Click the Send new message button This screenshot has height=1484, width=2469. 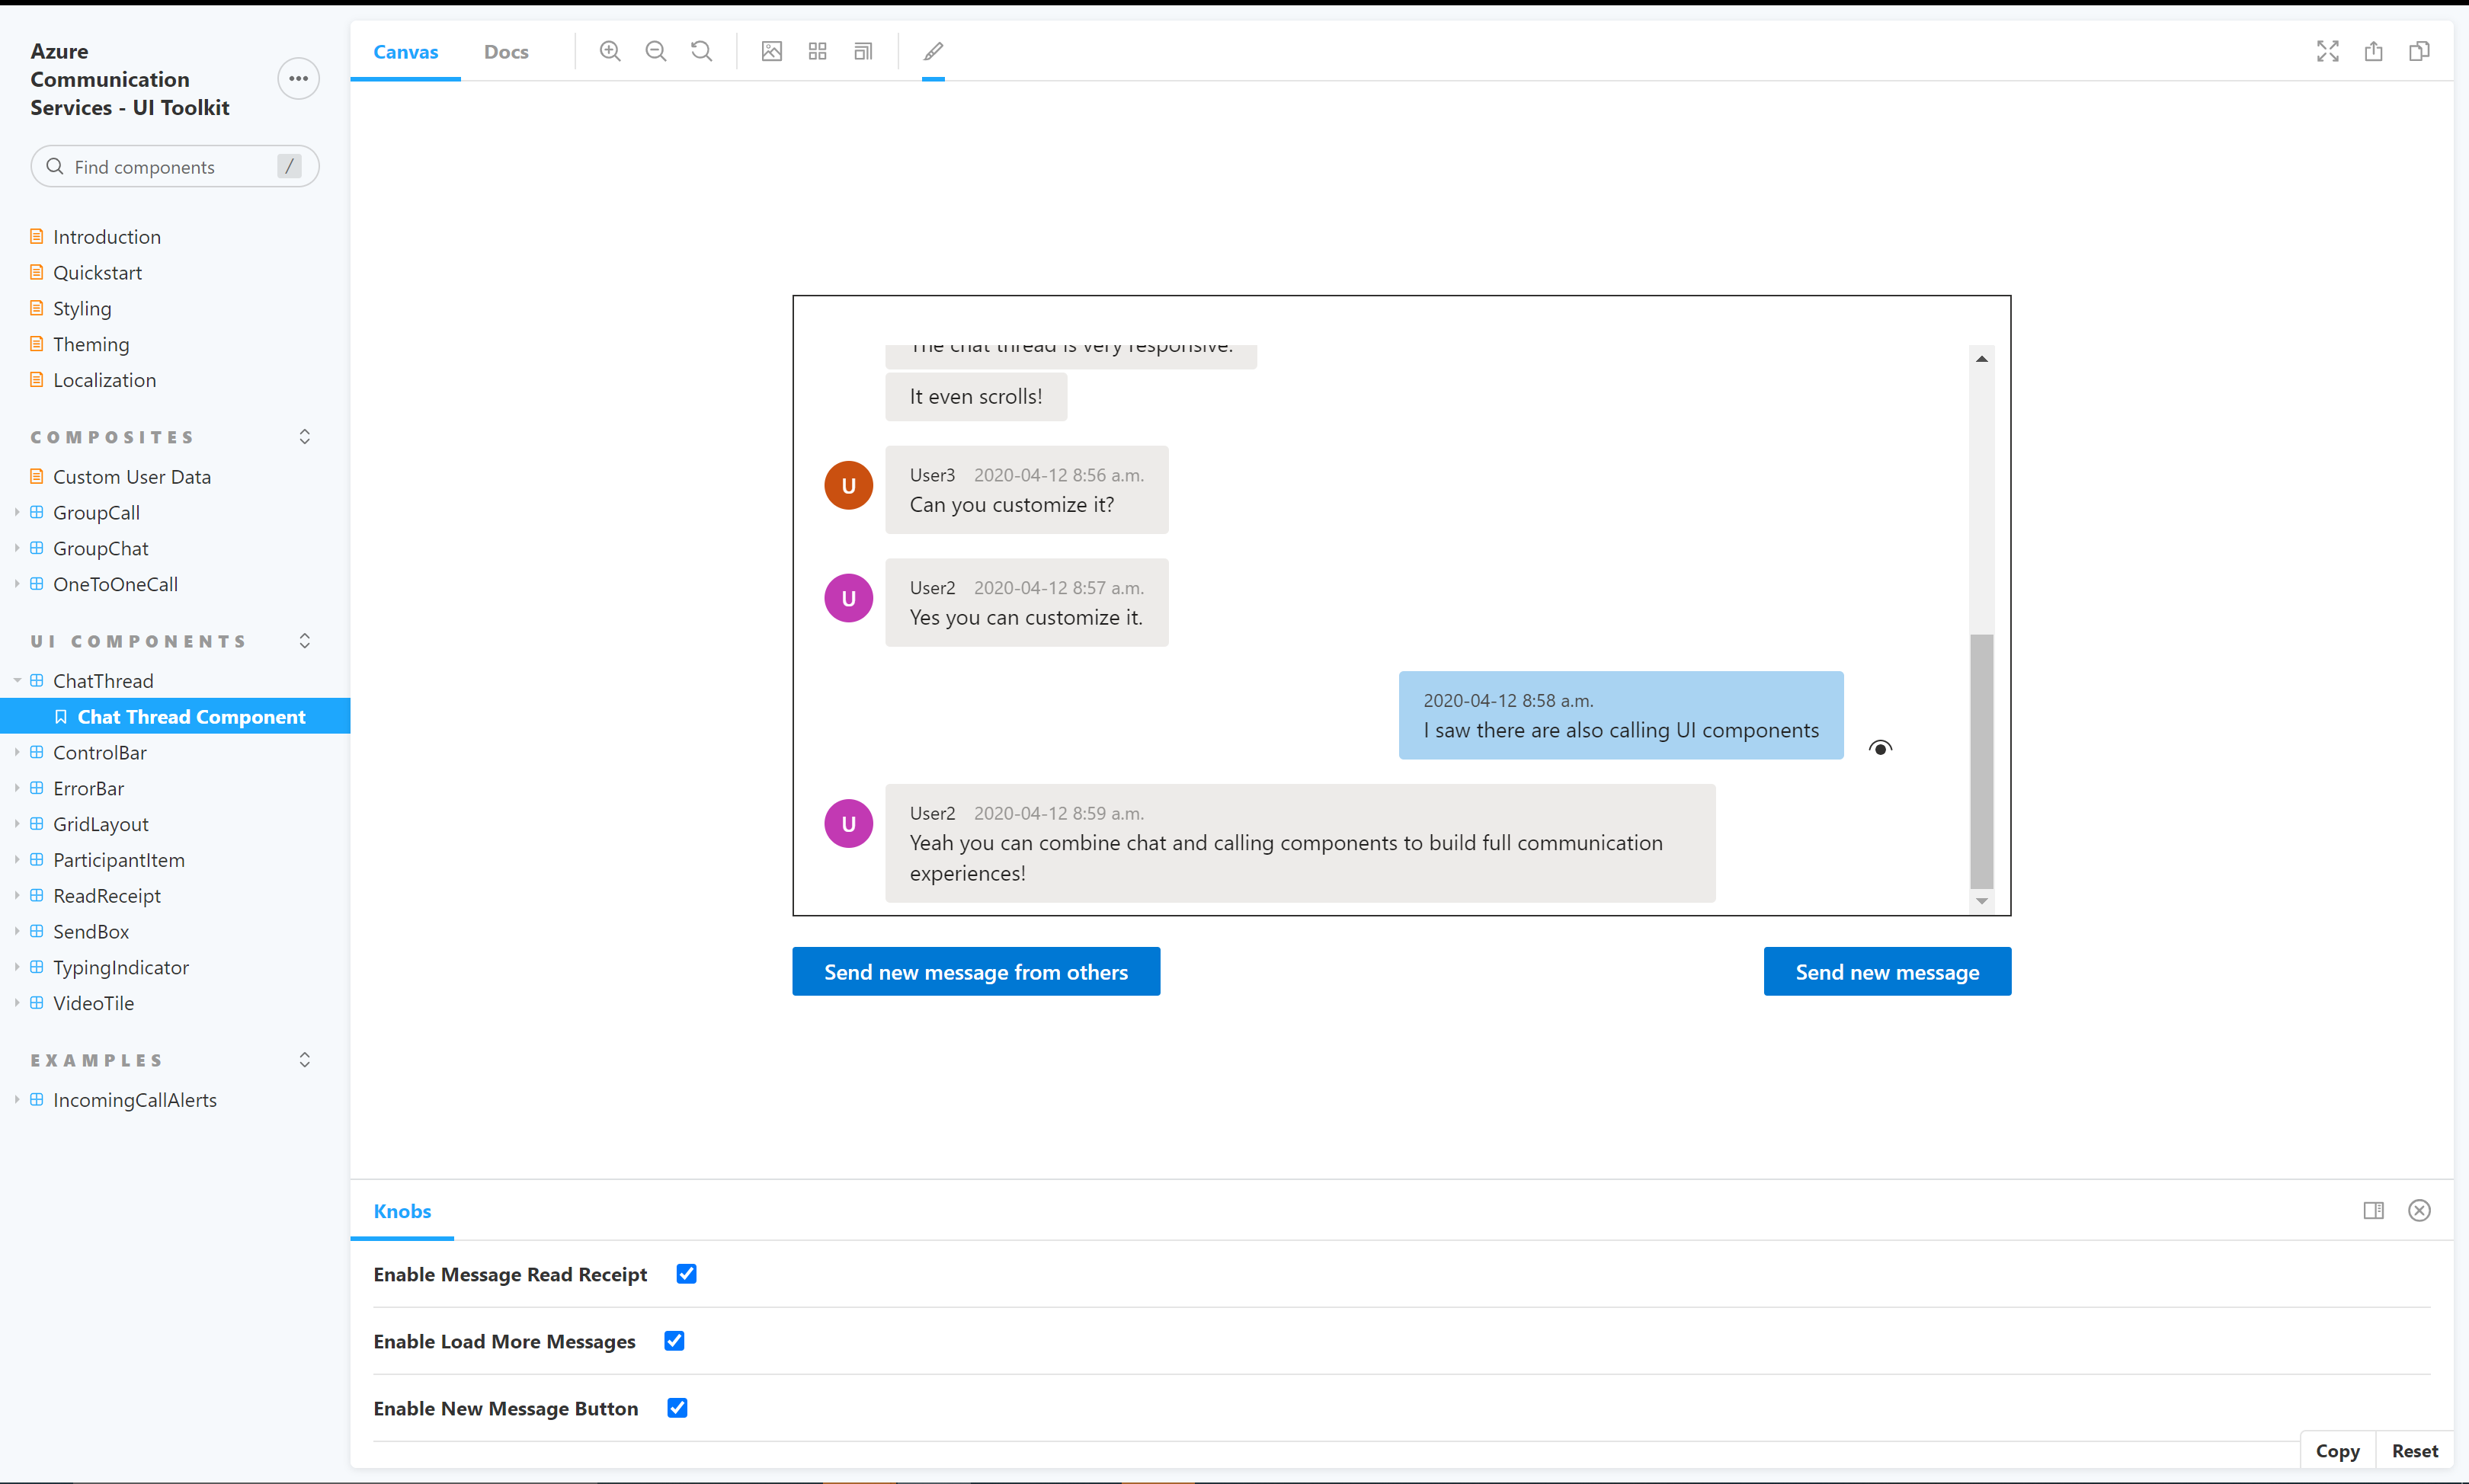pyautogui.click(x=1887, y=971)
